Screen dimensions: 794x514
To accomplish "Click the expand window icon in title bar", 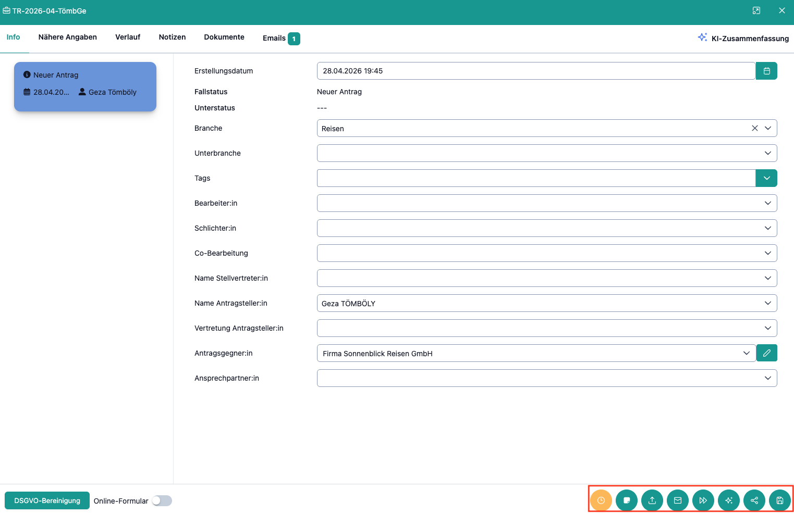I will click(x=756, y=10).
